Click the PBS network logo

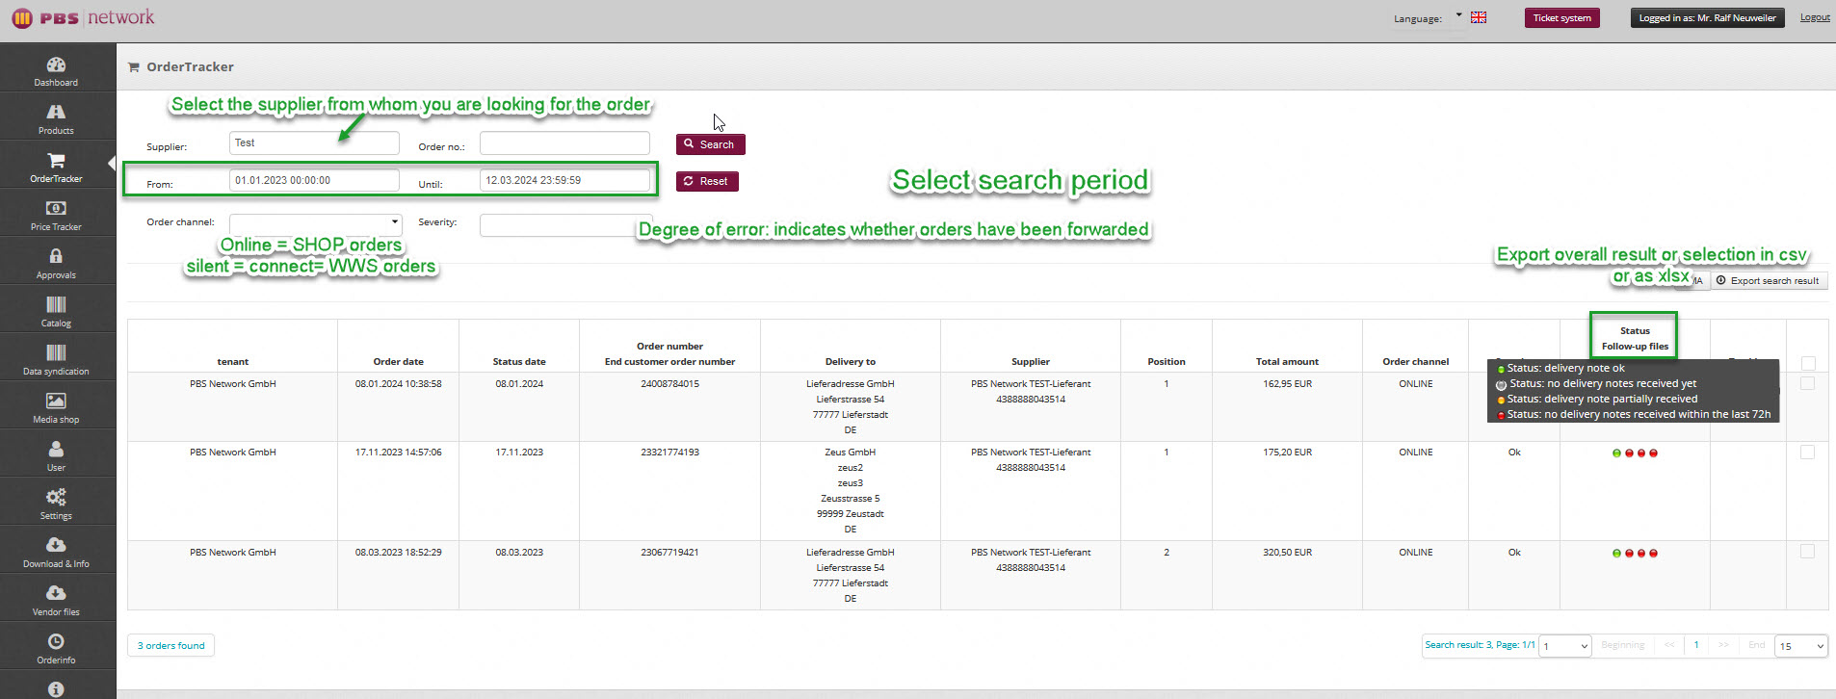point(83,18)
